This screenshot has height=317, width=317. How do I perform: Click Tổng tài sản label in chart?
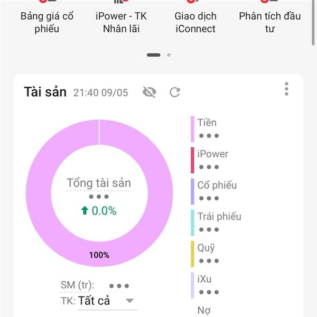(x=99, y=183)
